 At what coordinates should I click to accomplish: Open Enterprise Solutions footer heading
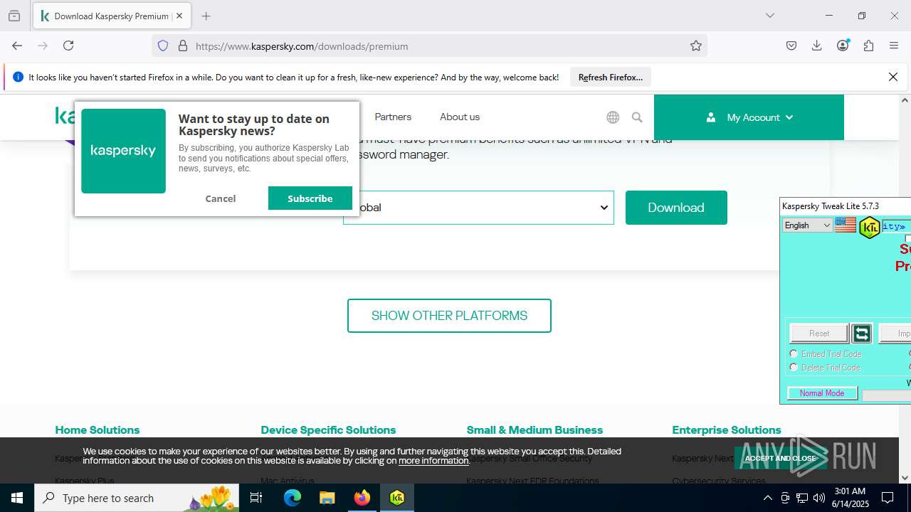point(727,430)
